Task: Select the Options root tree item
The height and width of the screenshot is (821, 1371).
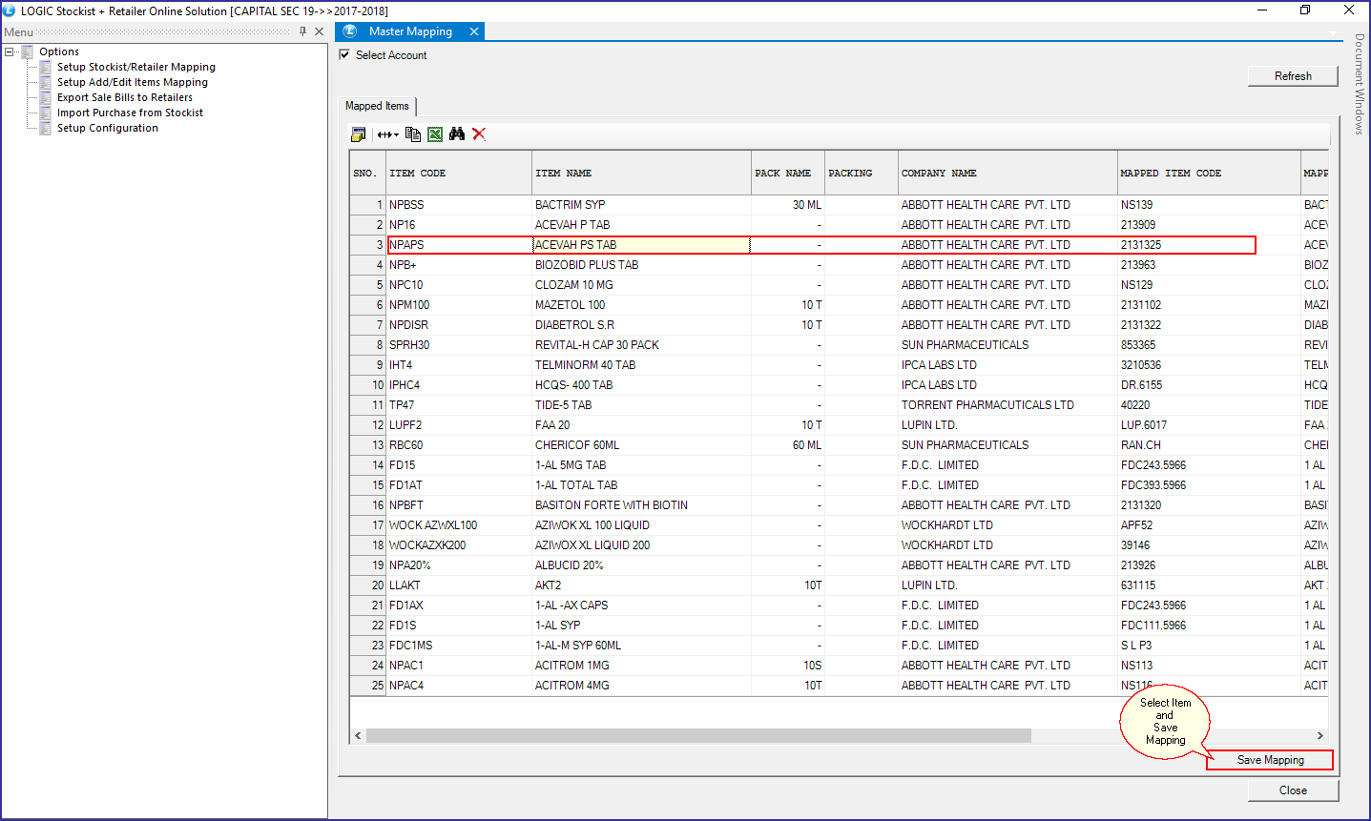Action: 59,51
